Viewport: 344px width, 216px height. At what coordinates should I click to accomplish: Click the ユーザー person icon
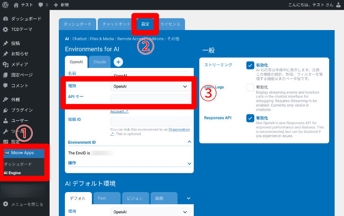point(6,121)
